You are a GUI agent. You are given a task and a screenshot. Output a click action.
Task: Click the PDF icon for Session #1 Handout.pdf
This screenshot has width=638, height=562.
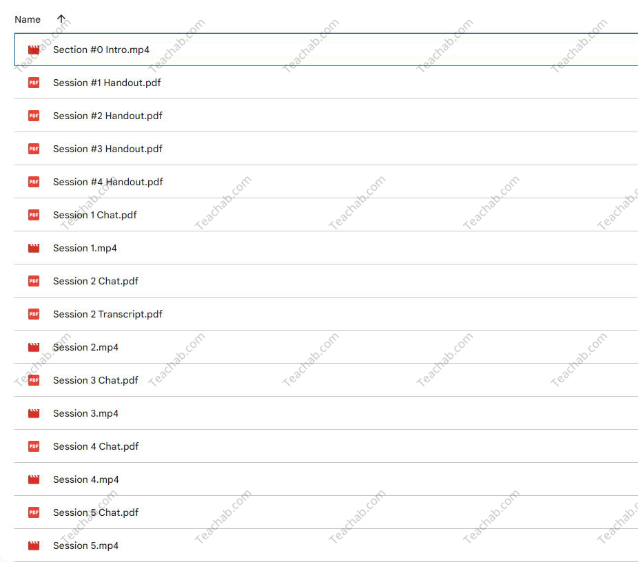pyautogui.click(x=34, y=83)
